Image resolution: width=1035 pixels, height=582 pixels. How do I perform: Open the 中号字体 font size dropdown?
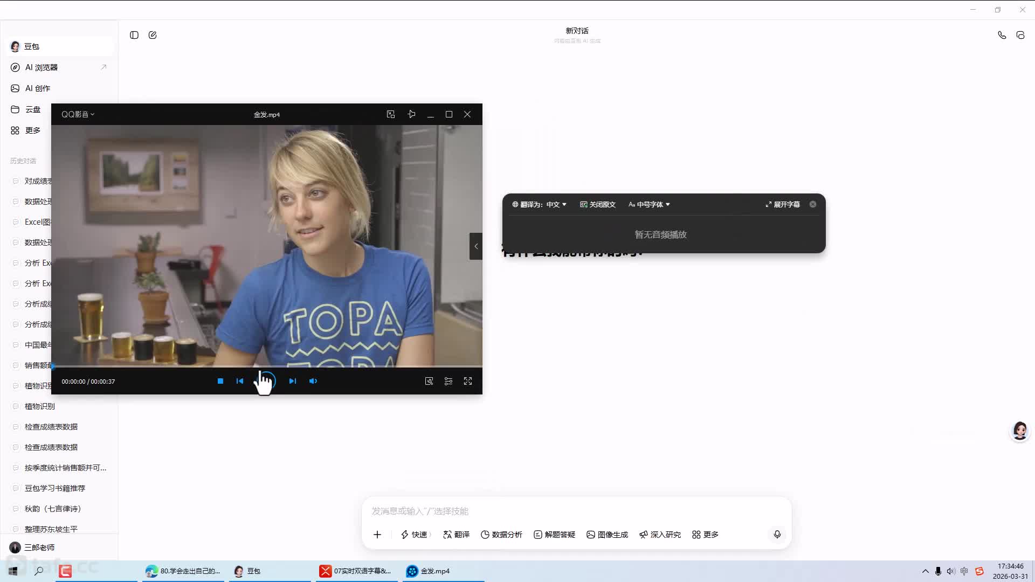[x=649, y=204]
